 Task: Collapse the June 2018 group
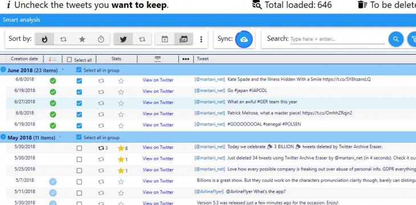click(3, 70)
